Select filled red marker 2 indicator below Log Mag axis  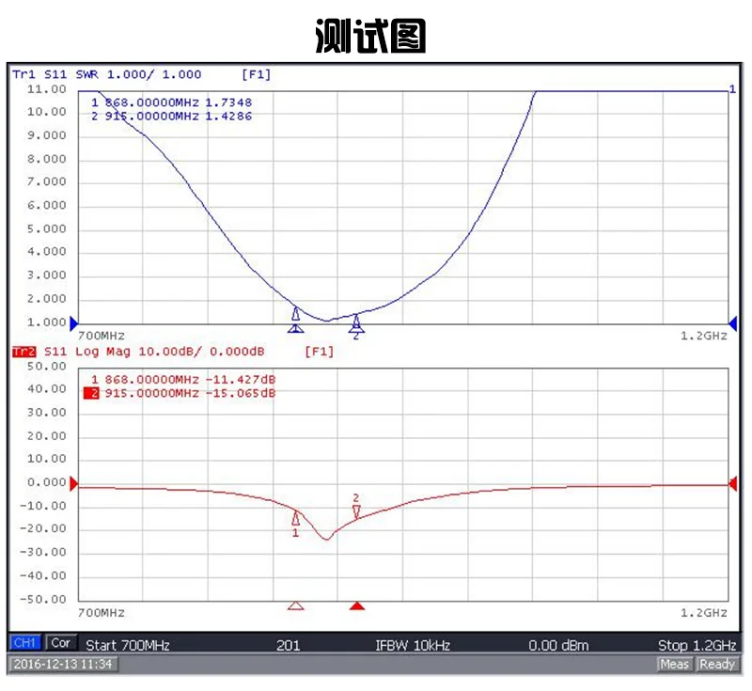point(357,605)
